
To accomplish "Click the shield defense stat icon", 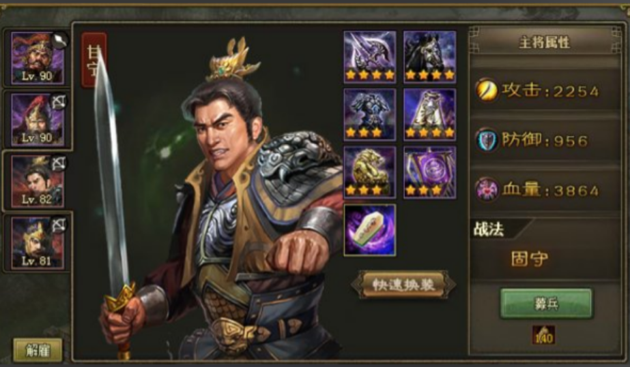I will (x=487, y=140).
